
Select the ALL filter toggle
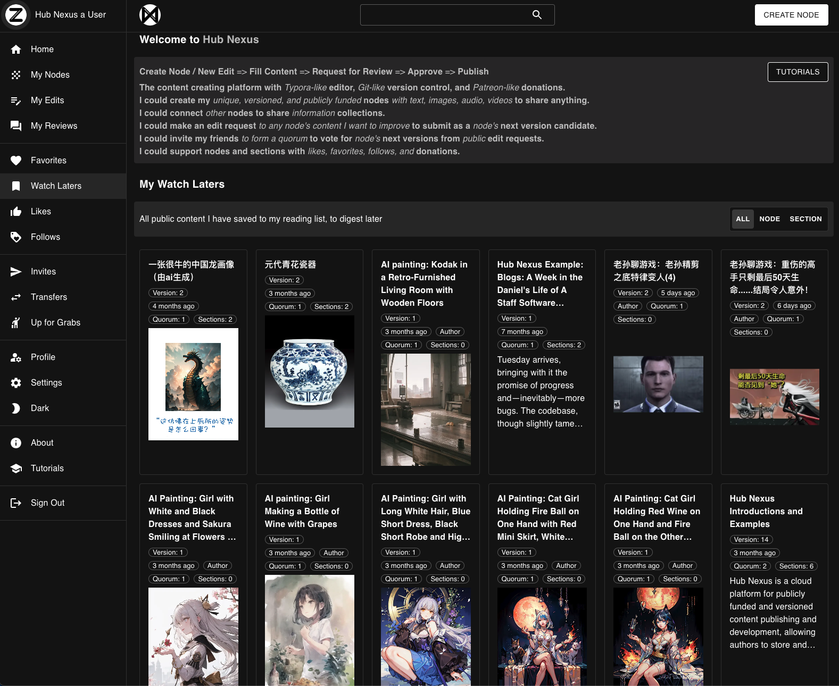(743, 219)
